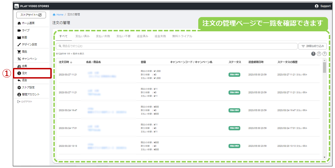The width and height of the screenshot is (335, 168).
Task: Click the ストアサイトへ button
Action: tap(31, 15)
